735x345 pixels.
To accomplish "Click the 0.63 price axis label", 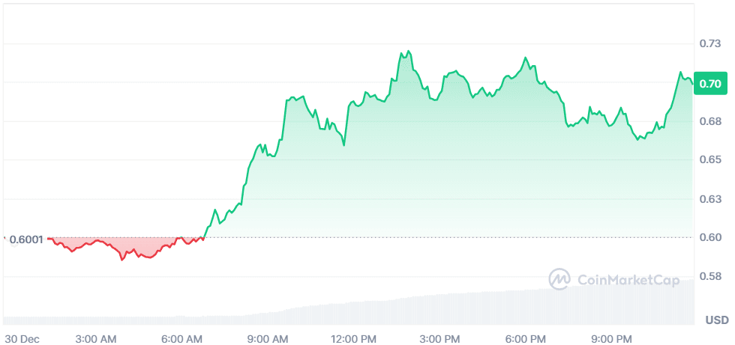I will (709, 199).
